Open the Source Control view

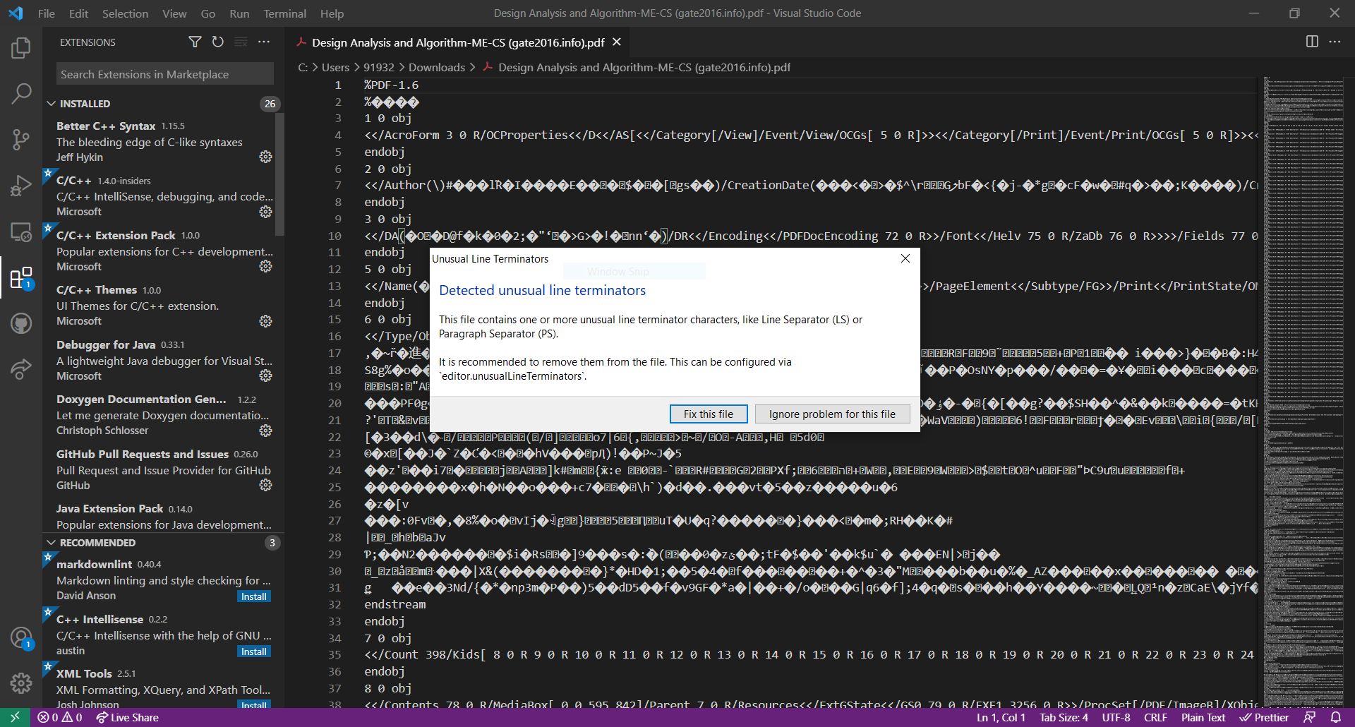[x=20, y=139]
